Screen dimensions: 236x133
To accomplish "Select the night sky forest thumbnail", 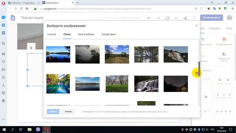I will point(176,84).
